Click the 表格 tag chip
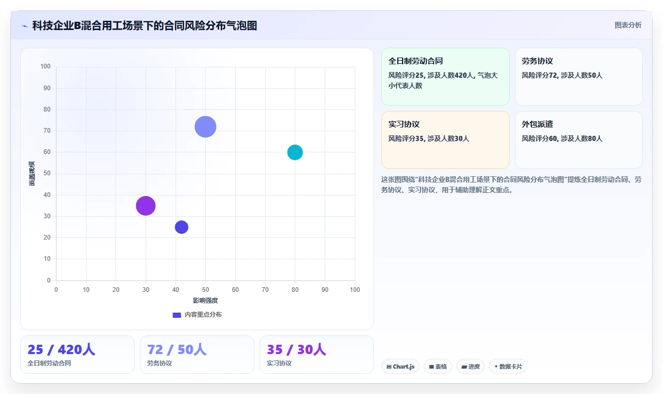The width and height of the screenshot is (663, 394). point(438,367)
